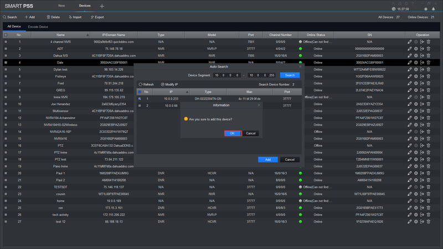
Task: Add a new tab with plus icon
Action: tap(102, 6)
